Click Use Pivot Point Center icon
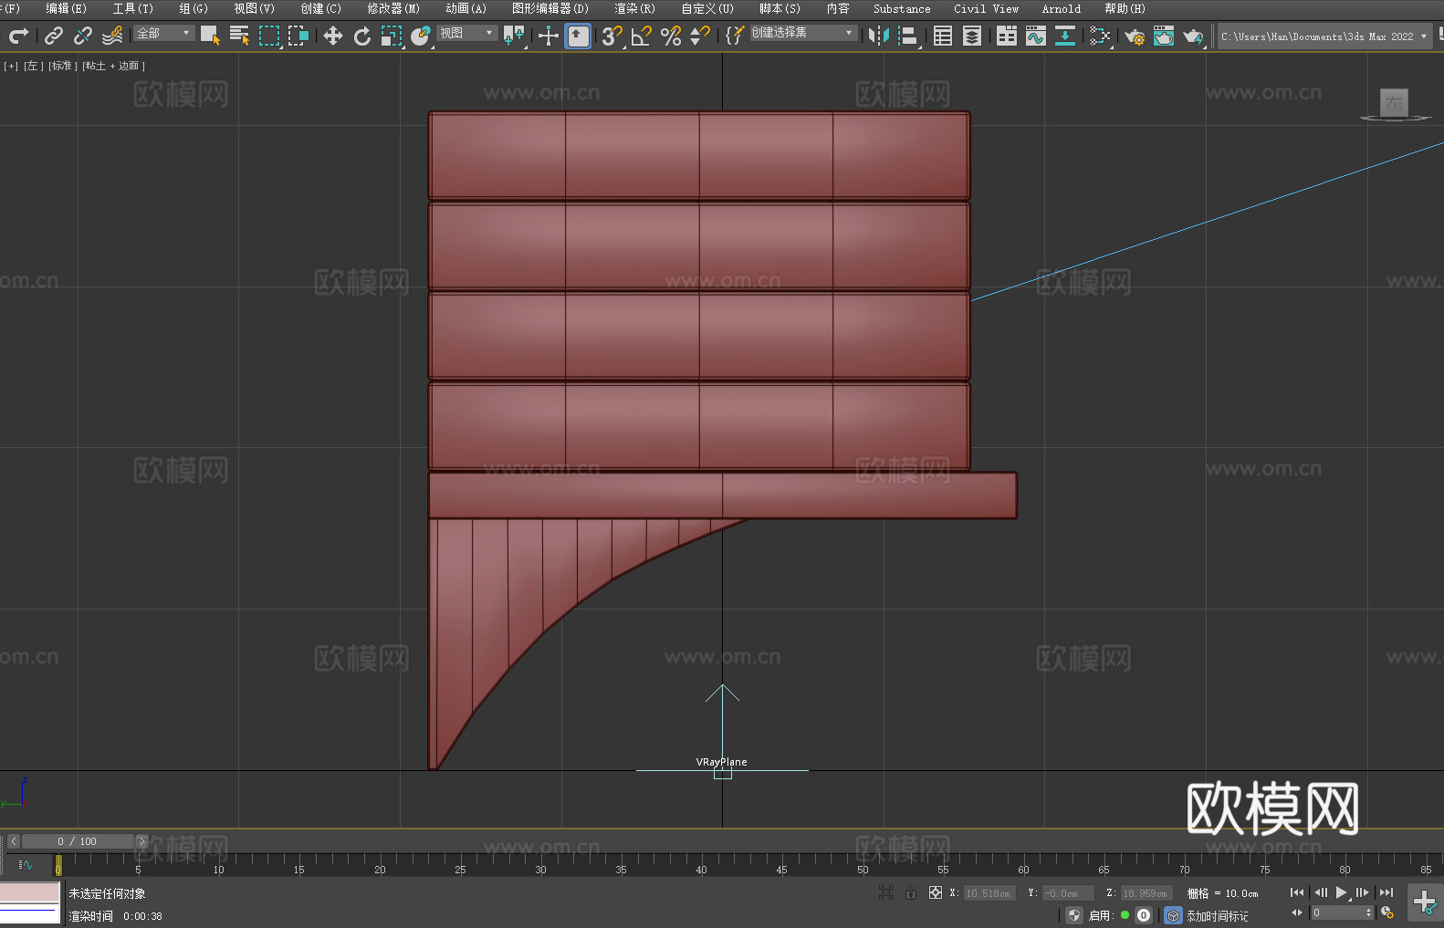 click(x=514, y=36)
